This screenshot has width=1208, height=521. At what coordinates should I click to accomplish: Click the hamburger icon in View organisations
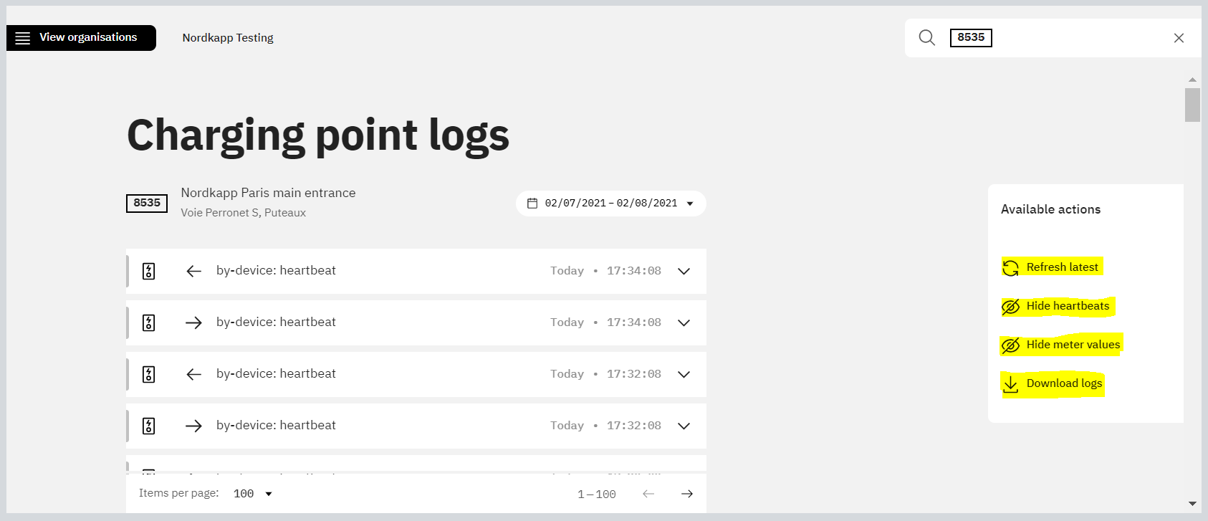pos(23,38)
